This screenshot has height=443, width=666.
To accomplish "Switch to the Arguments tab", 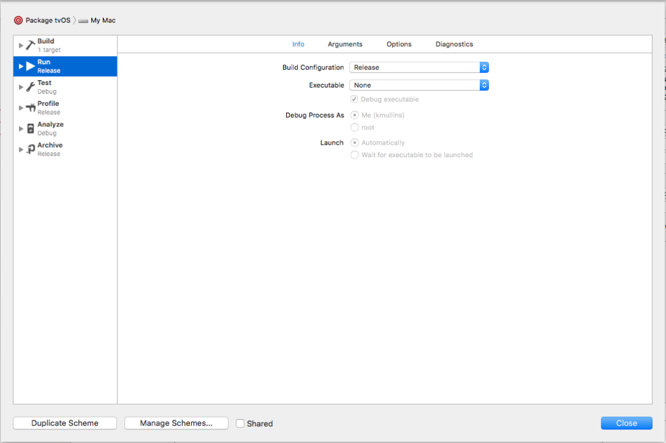I will click(345, 44).
